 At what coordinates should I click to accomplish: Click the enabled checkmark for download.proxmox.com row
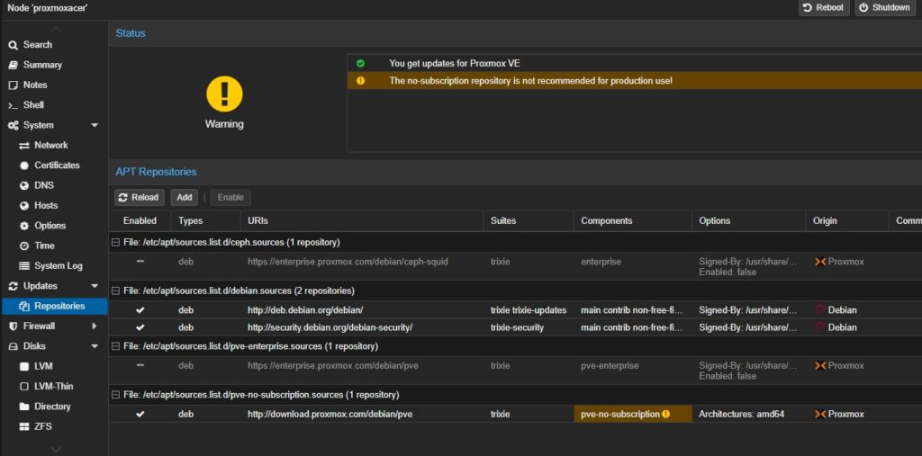click(140, 415)
